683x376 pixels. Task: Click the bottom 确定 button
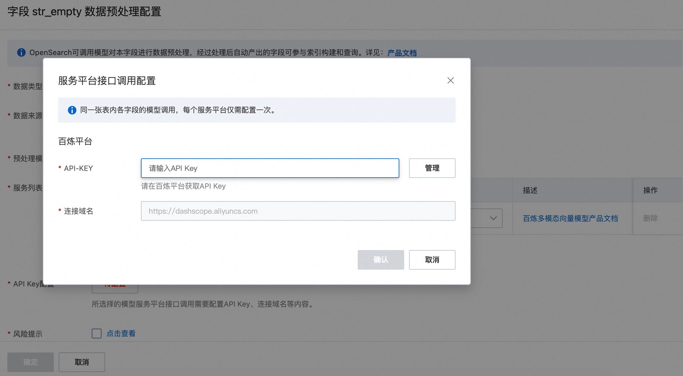31,362
